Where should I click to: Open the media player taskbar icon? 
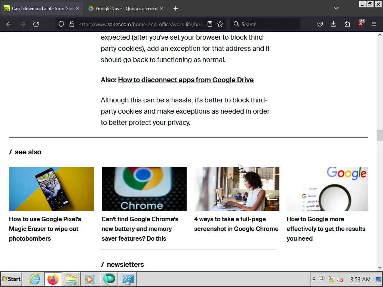(x=90, y=279)
